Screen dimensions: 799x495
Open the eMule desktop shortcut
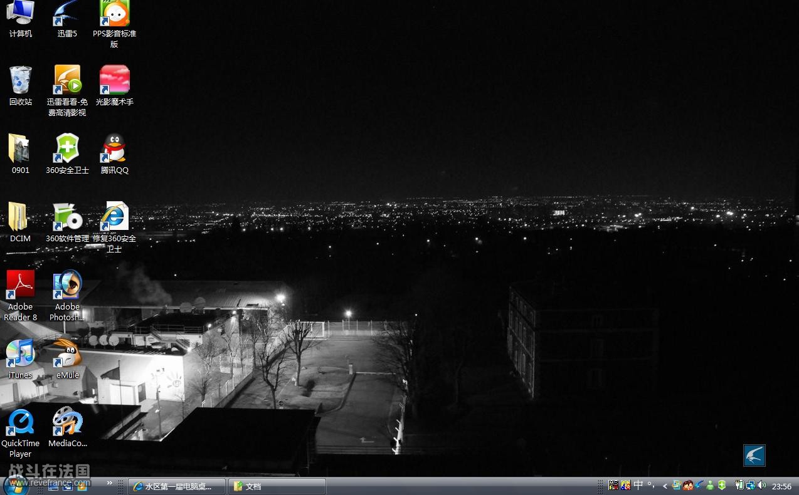(x=67, y=359)
